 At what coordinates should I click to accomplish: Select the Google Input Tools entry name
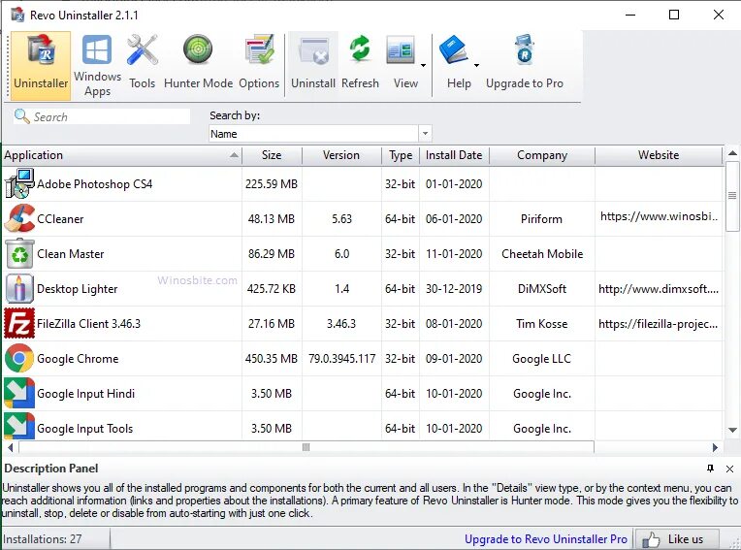click(x=85, y=429)
